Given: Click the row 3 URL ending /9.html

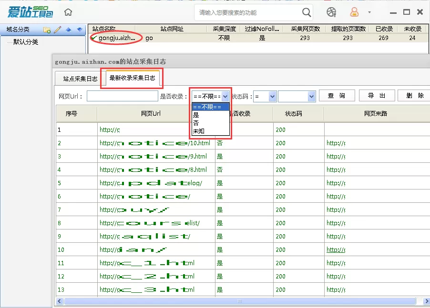Looking at the screenshot, I should [x=154, y=157].
